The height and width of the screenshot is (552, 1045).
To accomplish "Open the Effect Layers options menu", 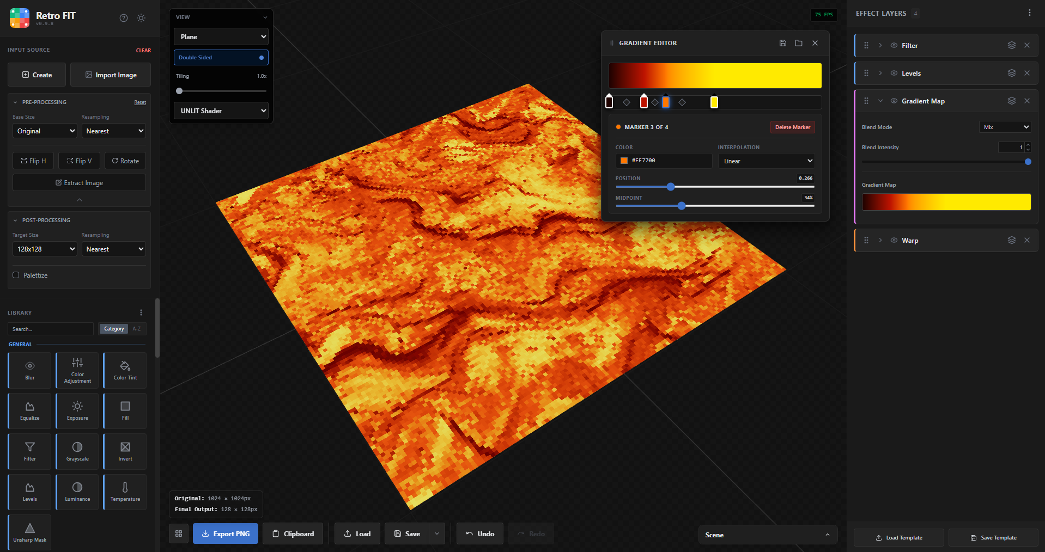I will tap(1030, 13).
